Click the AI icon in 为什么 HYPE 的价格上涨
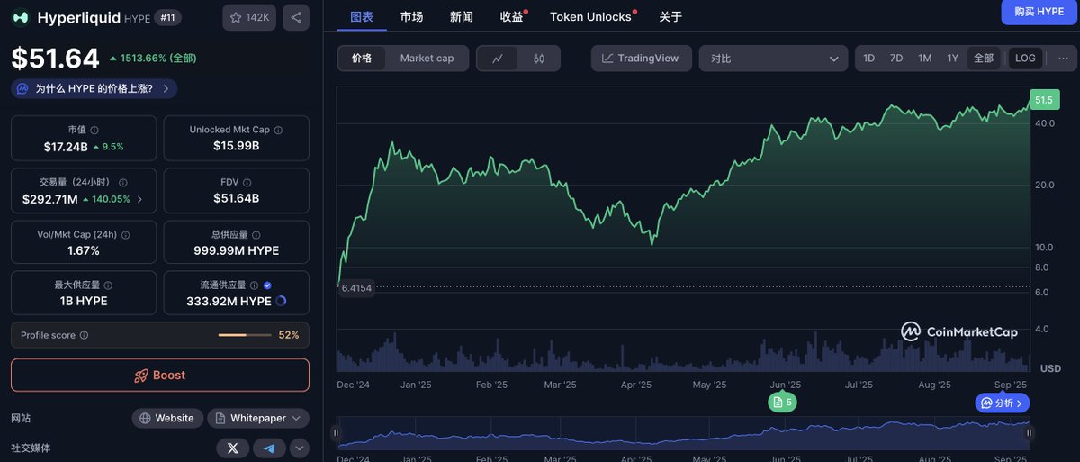Image resolution: width=1080 pixels, height=462 pixels. click(22, 88)
